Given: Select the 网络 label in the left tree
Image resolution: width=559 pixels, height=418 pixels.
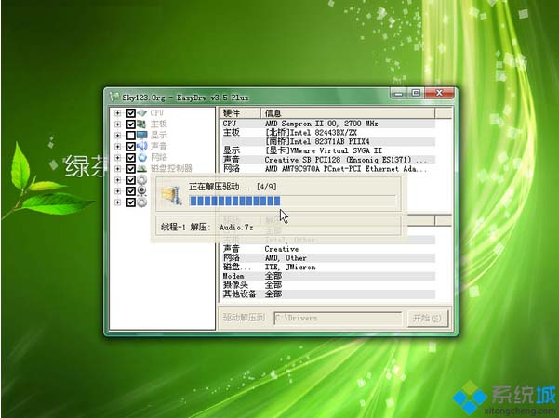Looking at the screenshot, I should 159,157.
